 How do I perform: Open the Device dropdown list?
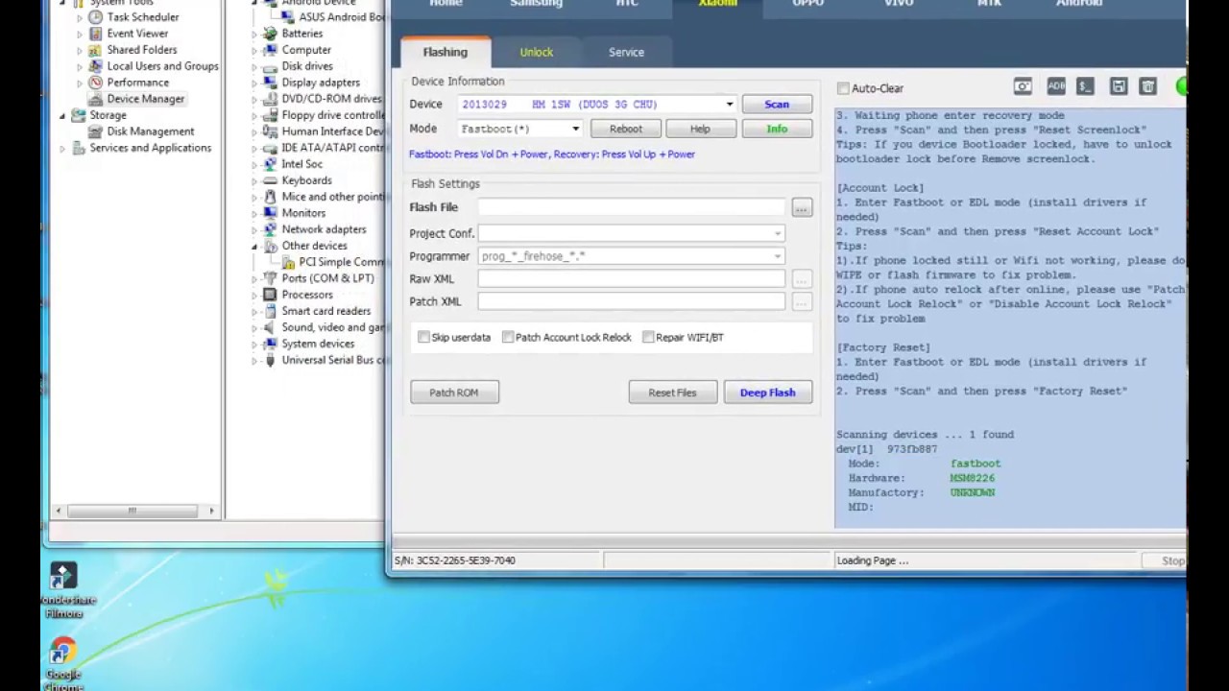[729, 104]
